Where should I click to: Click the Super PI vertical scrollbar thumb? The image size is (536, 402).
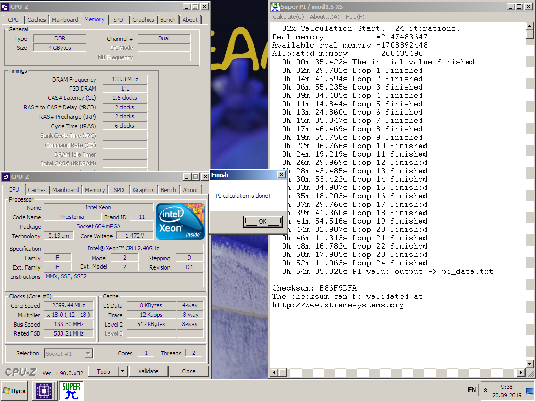click(x=530, y=35)
